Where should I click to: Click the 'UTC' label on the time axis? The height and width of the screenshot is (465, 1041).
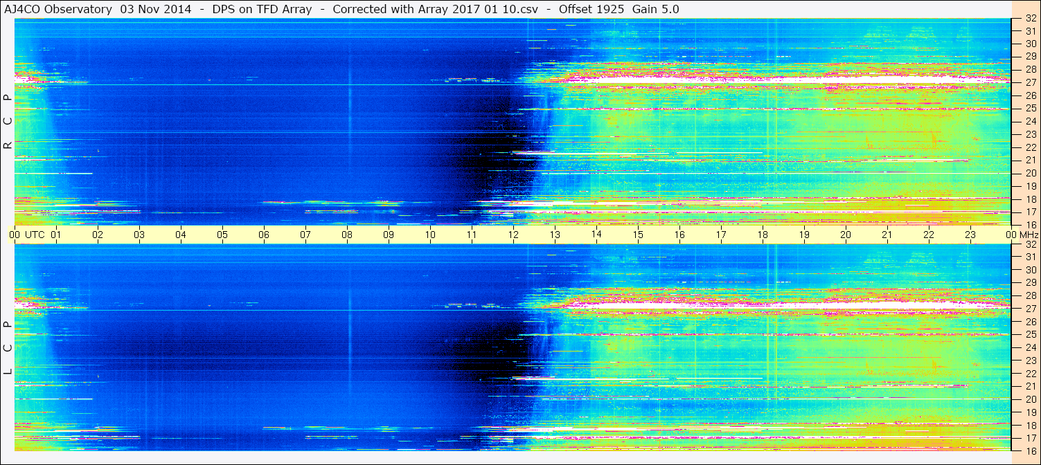tap(35, 235)
